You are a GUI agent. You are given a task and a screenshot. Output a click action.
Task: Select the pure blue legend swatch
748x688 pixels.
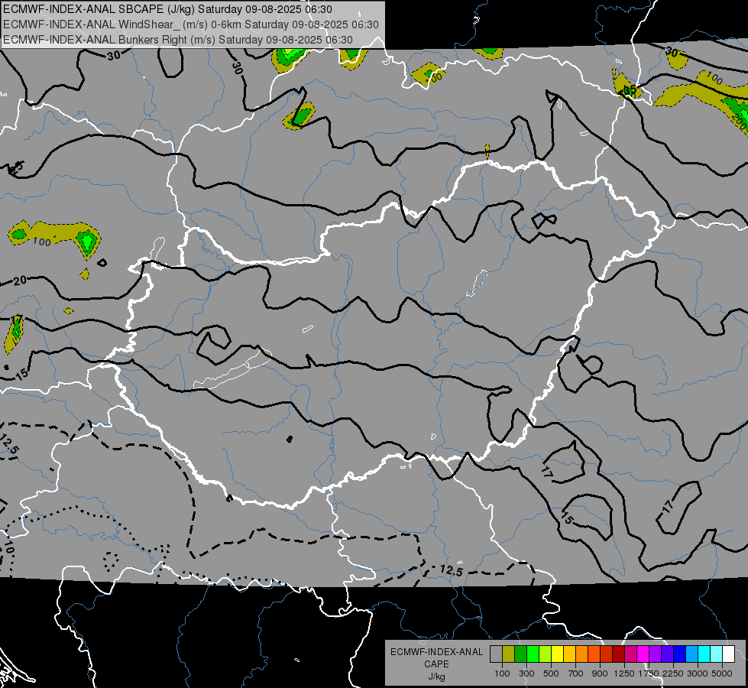(x=680, y=654)
